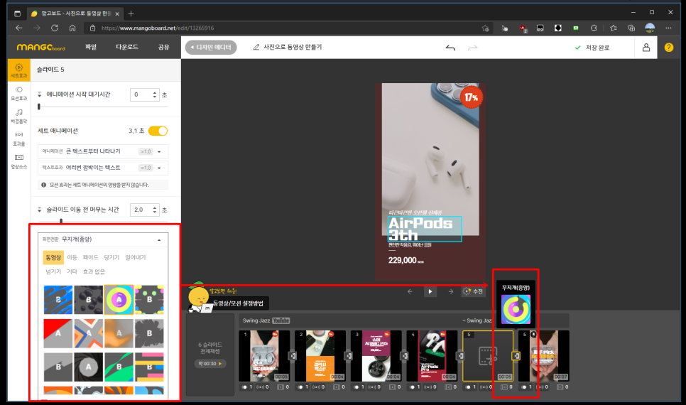Viewport: 686px width, 405px height.
Task: Choose the camera shutter A transition thumbnail
Action: [x=88, y=367]
